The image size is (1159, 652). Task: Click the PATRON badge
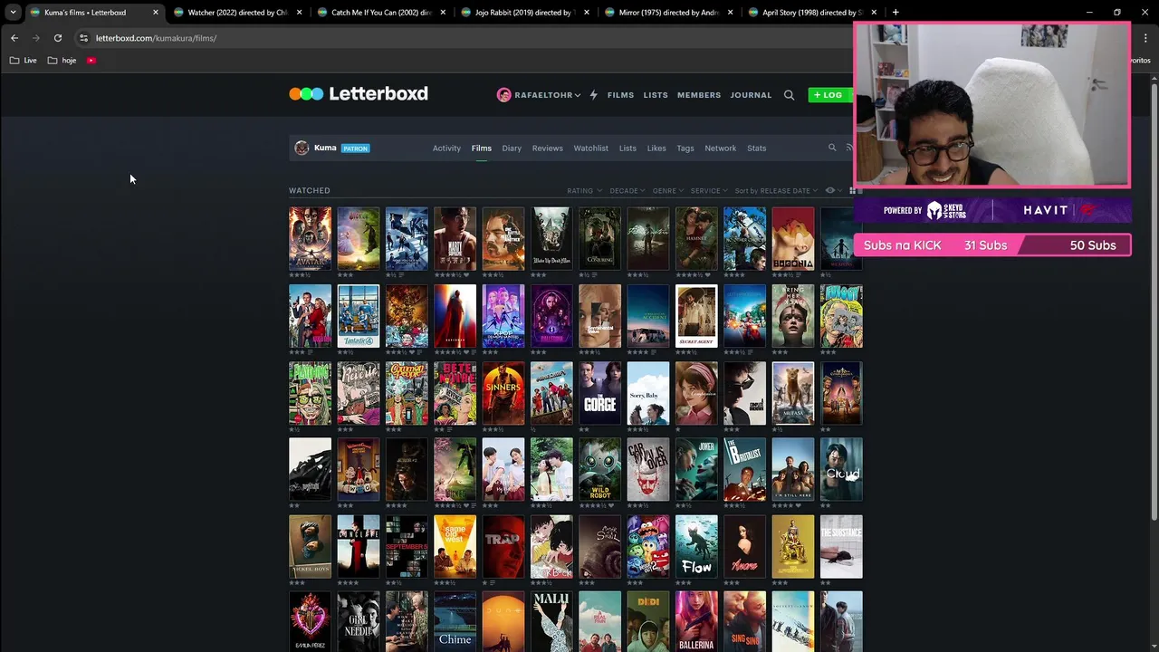coord(355,149)
